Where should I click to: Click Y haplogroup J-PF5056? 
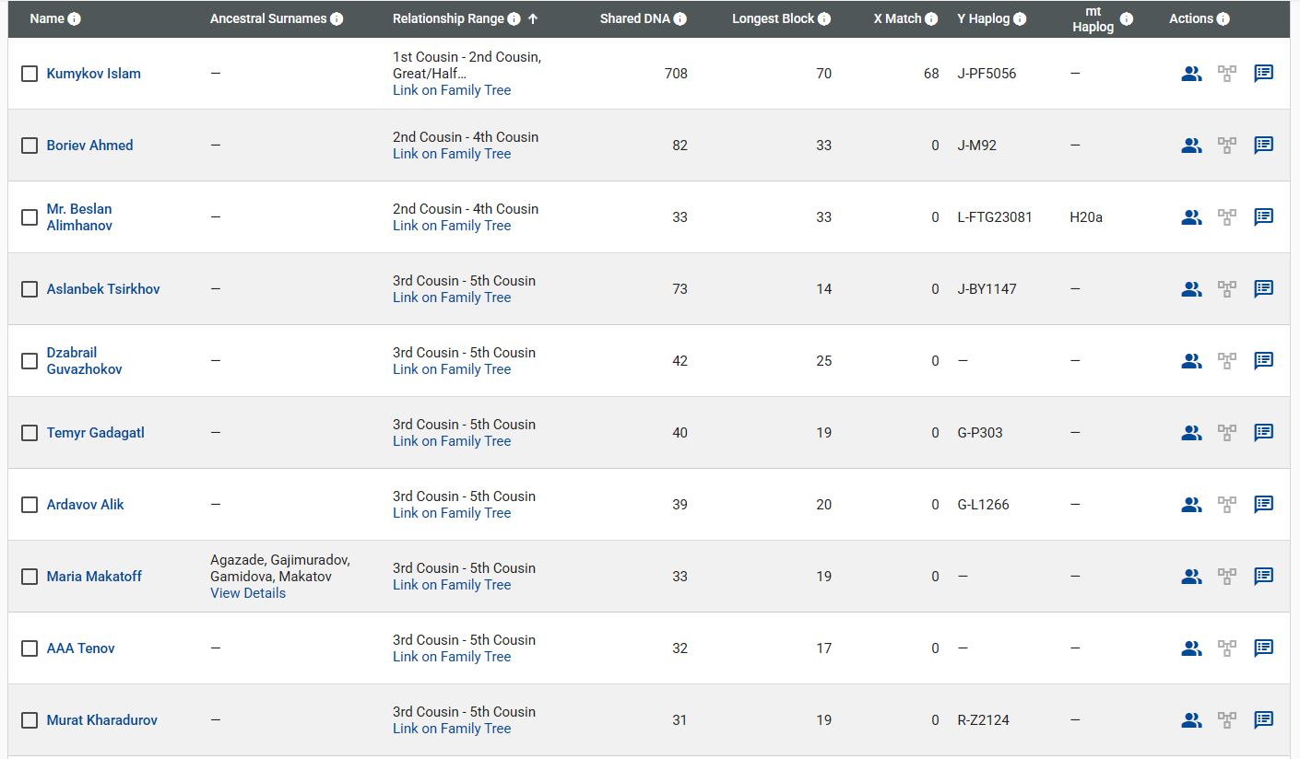coord(987,74)
